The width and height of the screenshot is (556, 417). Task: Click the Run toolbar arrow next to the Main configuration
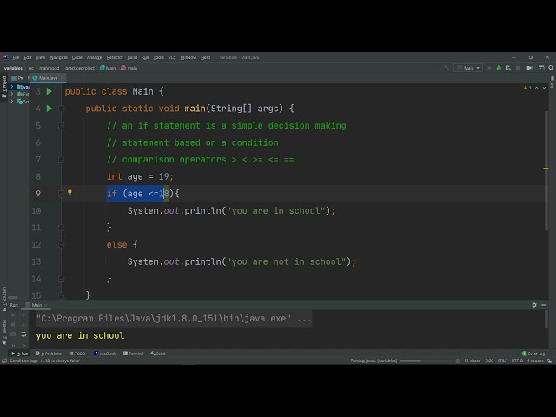pos(489,68)
